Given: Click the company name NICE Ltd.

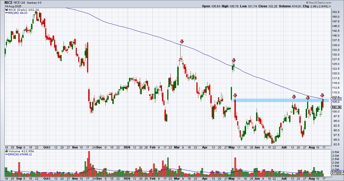Looking at the screenshot, I should pos(19,2).
